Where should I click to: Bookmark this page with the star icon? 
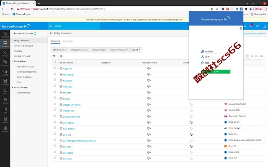pyautogui.click(x=217, y=9)
